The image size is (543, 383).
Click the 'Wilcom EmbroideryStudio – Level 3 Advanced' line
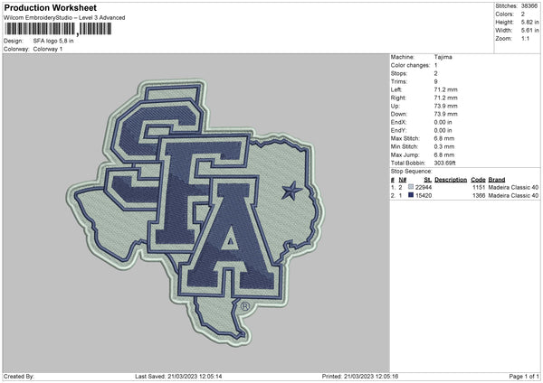tap(64, 18)
